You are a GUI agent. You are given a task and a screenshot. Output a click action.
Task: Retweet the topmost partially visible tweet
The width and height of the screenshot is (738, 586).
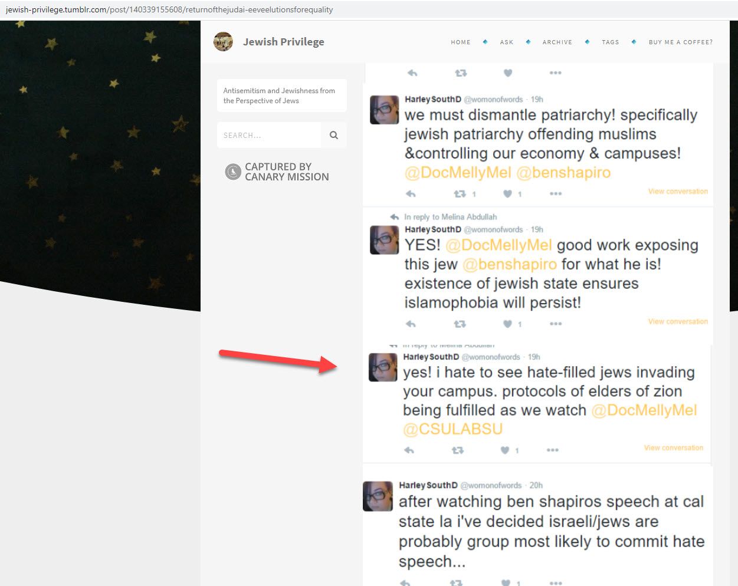(x=461, y=73)
